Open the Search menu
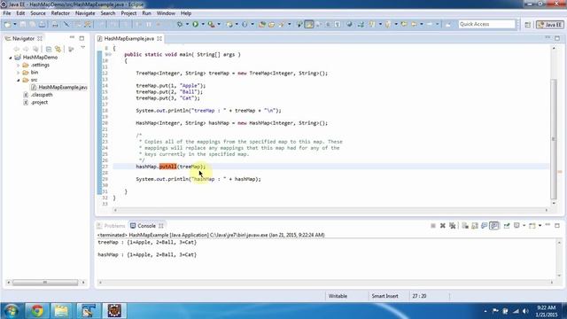Viewport: 567px width, 319px height. 108,13
